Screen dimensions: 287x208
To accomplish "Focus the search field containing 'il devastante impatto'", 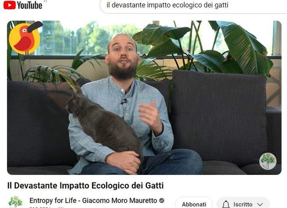I will (193, 6).
